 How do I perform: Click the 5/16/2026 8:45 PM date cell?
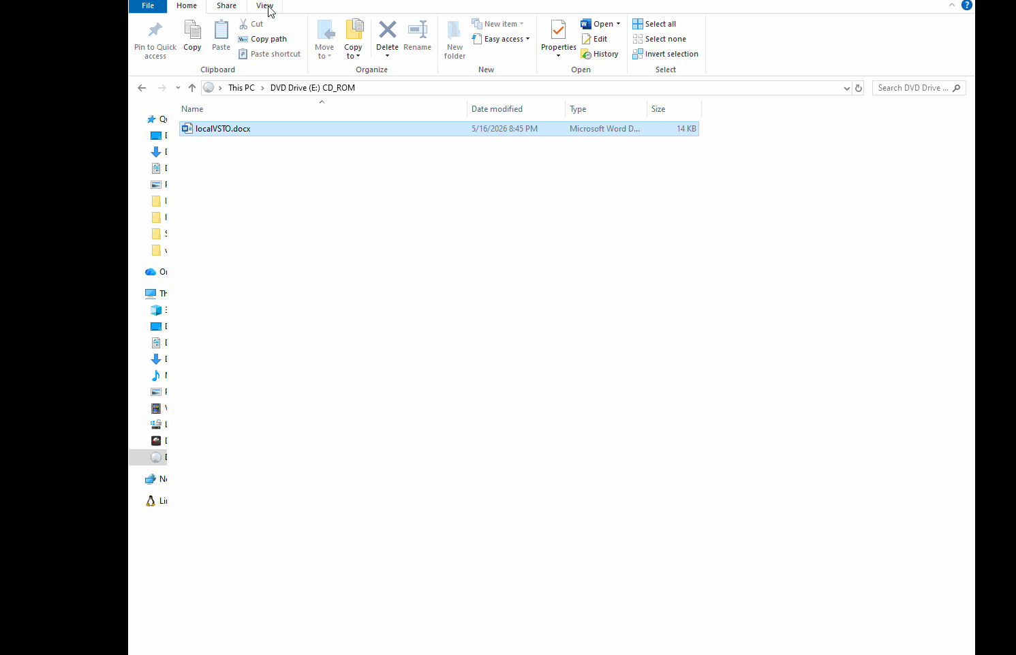(504, 129)
